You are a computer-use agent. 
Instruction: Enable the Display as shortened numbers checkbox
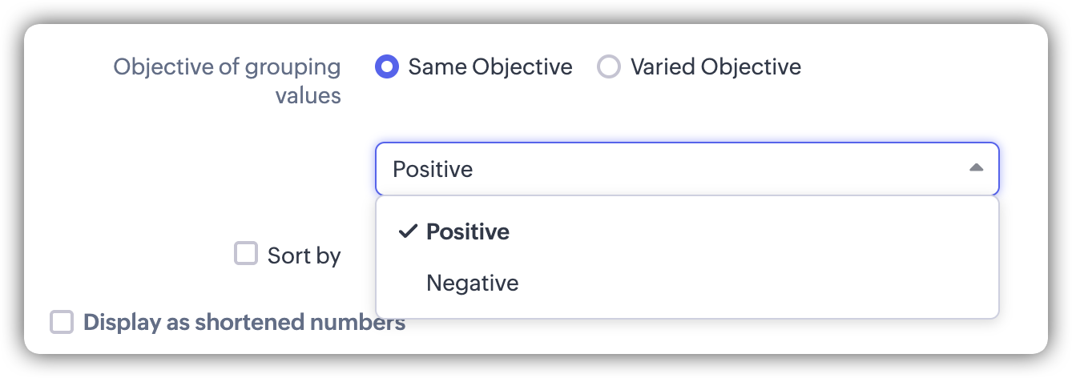62,323
